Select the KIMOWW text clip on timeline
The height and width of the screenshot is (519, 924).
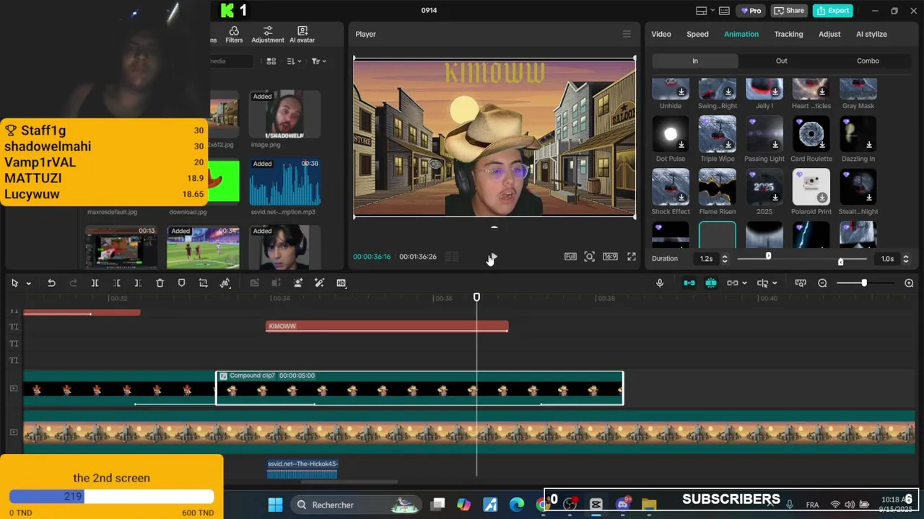(387, 327)
